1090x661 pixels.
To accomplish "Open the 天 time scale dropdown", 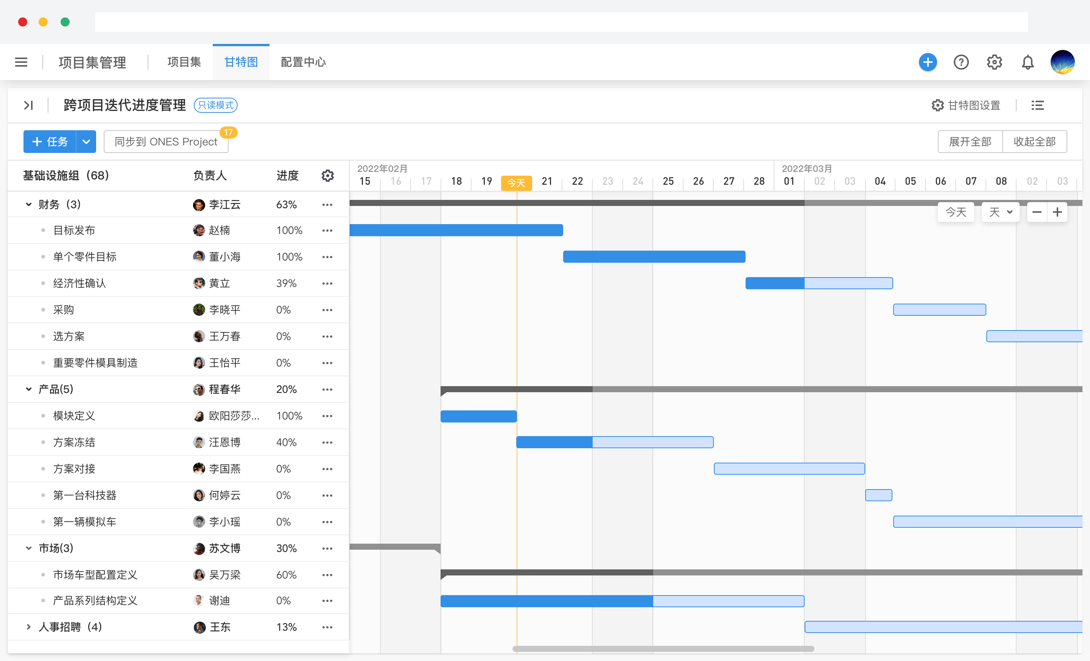I will tap(1000, 212).
